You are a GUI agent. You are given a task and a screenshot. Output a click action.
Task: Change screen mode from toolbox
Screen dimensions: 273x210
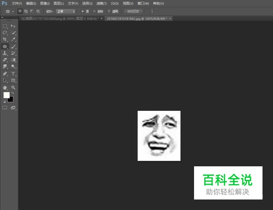coord(13,108)
